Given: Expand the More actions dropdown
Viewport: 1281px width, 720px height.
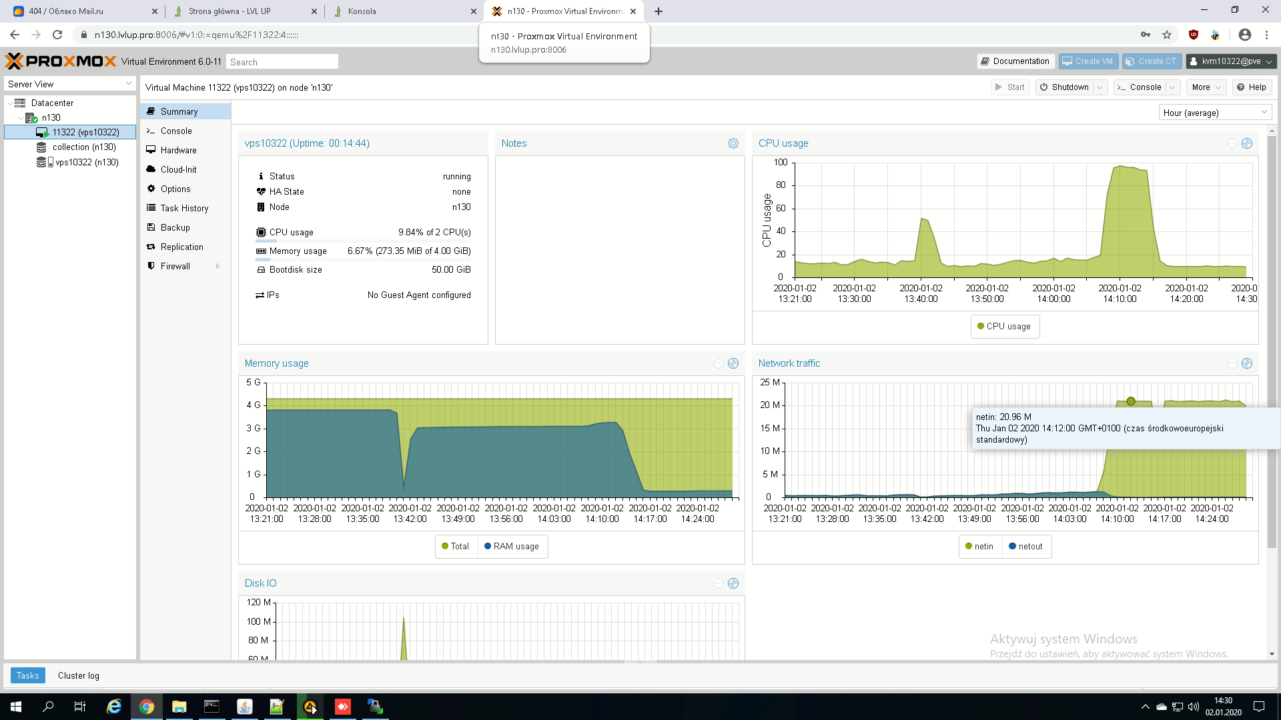Looking at the screenshot, I should (x=1206, y=87).
